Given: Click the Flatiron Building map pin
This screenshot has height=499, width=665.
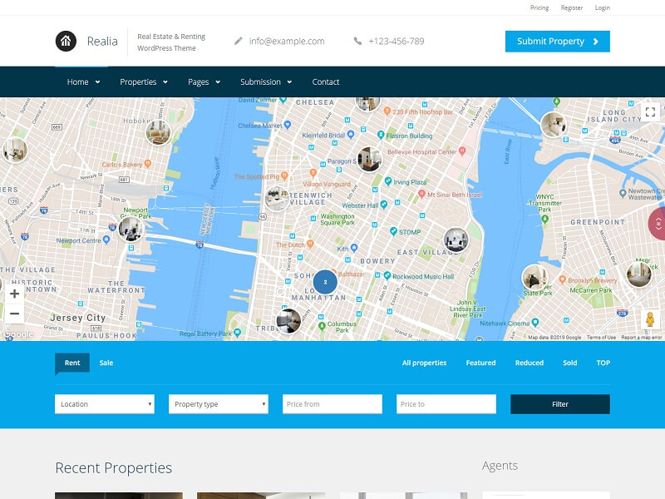Looking at the screenshot, I should pyautogui.click(x=381, y=135).
